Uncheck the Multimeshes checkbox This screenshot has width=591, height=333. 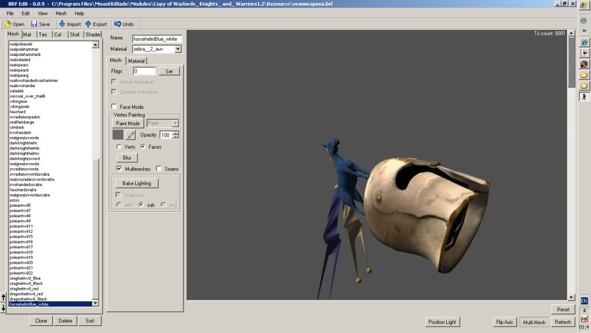[x=119, y=169]
